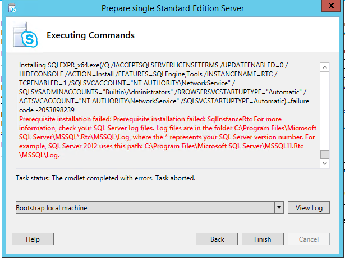Click the greyed-out Cancel button
Viewport: 345px width, 258px height.
(x=309, y=239)
